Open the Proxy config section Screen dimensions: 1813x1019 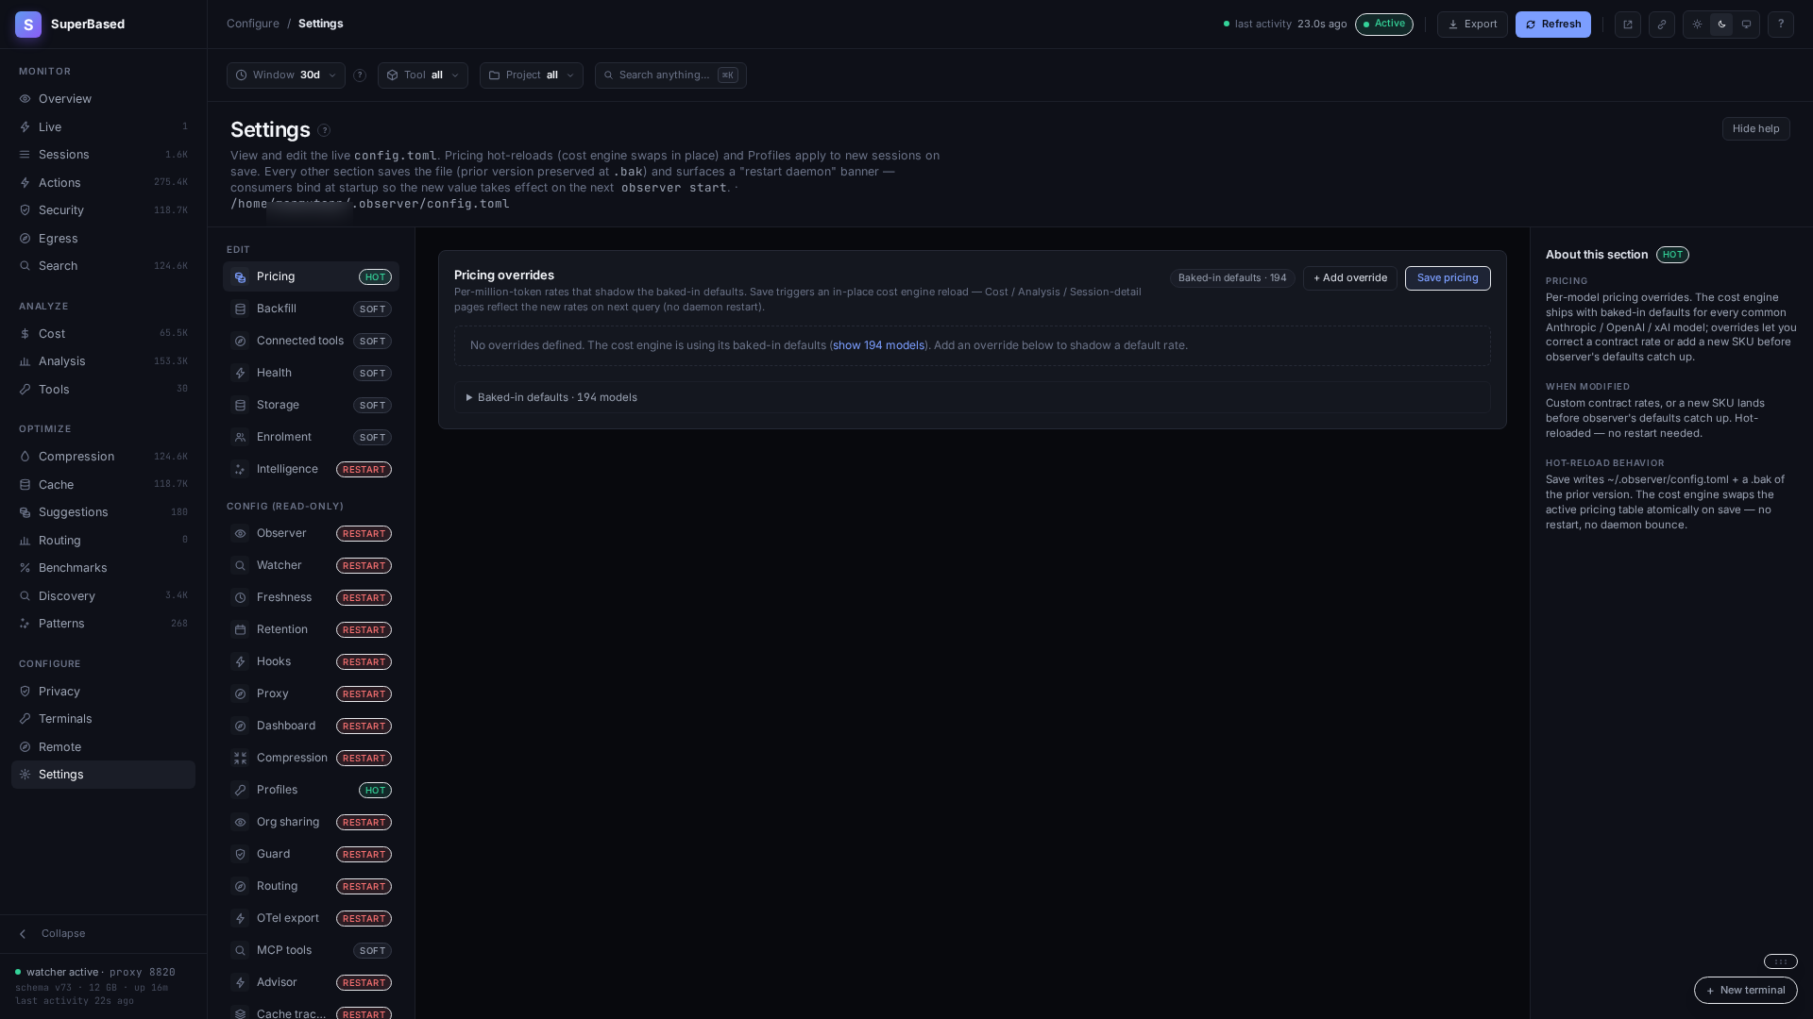311,694
